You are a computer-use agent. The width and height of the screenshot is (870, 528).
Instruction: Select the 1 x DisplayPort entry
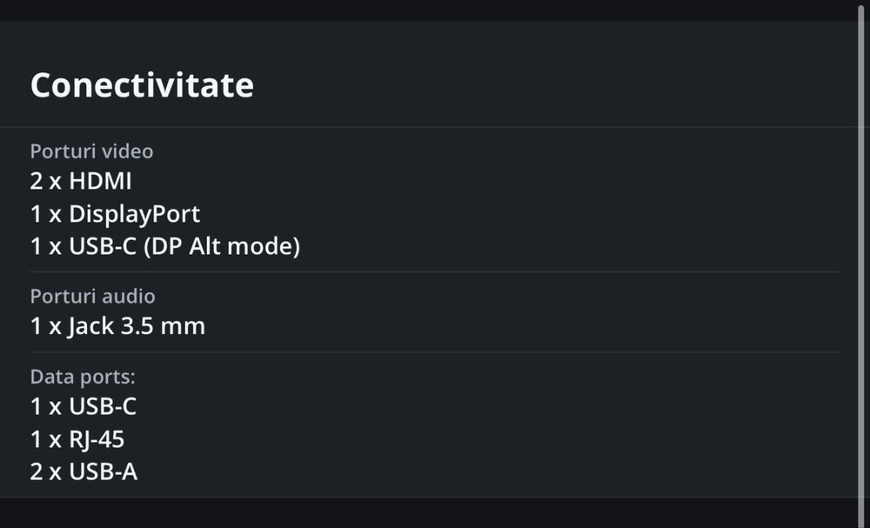[x=115, y=214]
